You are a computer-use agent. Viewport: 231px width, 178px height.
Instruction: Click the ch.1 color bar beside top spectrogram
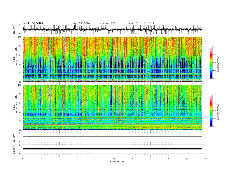click(211, 63)
